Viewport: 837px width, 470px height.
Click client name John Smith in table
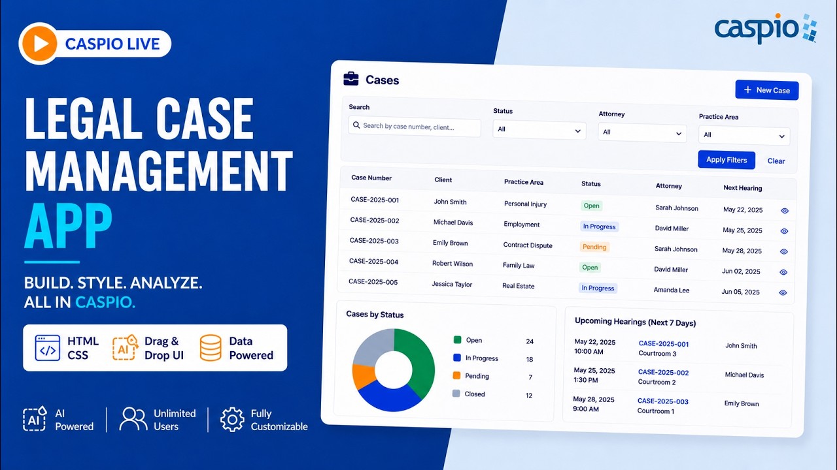click(x=450, y=202)
